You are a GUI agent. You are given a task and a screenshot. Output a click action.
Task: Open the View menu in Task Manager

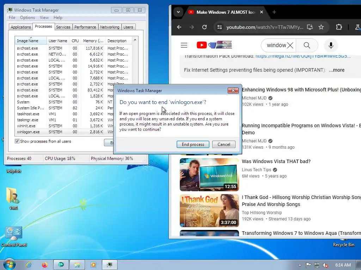pyautogui.click(x=44, y=18)
